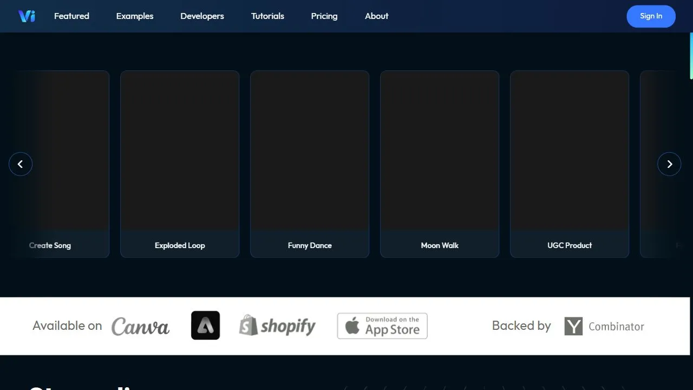Click the Sign In button
Viewport: 693px width, 390px height.
[651, 16]
